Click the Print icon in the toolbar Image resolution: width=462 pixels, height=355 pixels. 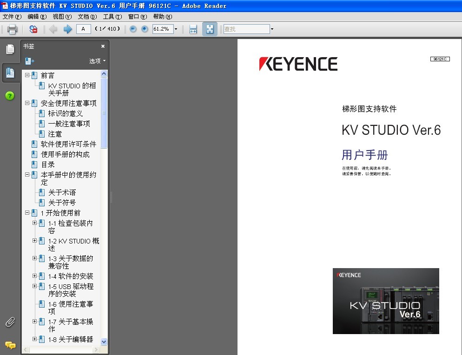(12, 29)
